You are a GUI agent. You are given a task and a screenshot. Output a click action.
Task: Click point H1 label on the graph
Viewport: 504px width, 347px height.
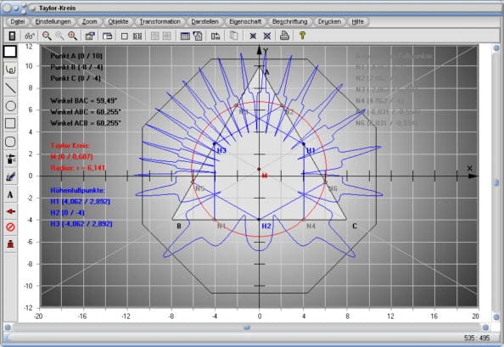(x=311, y=150)
